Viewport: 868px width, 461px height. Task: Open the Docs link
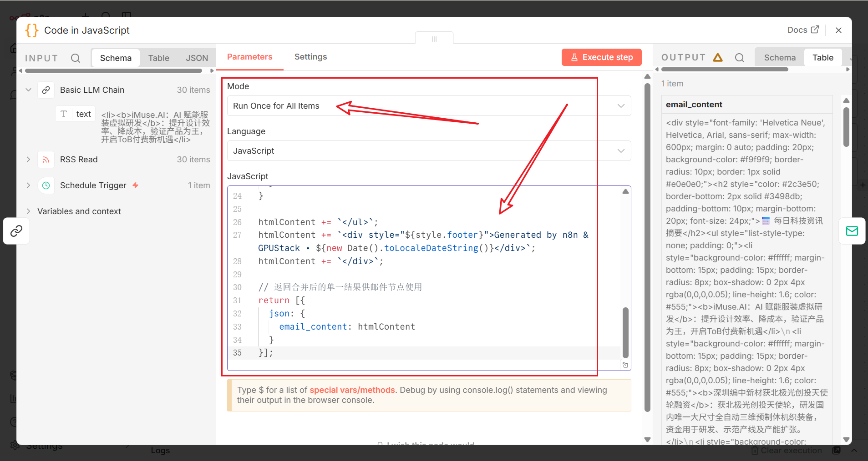(x=803, y=30)
